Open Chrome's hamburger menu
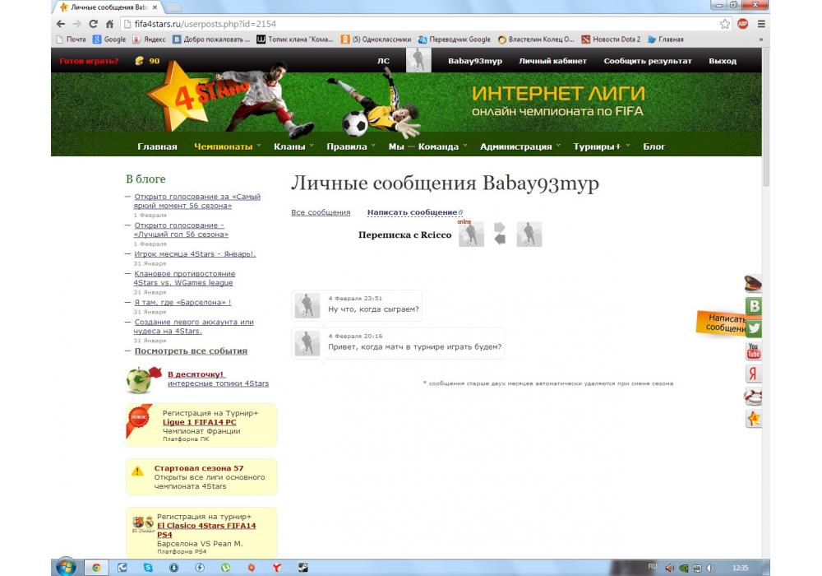 coord(761,24)
